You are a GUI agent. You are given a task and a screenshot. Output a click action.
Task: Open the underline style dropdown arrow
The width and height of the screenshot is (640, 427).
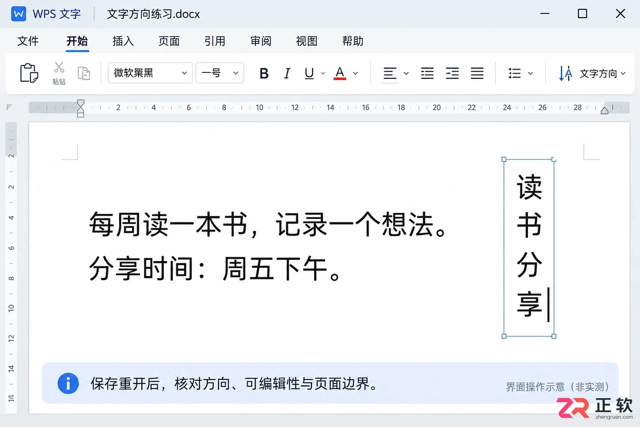pyautogui.click(x=323, y=73)
